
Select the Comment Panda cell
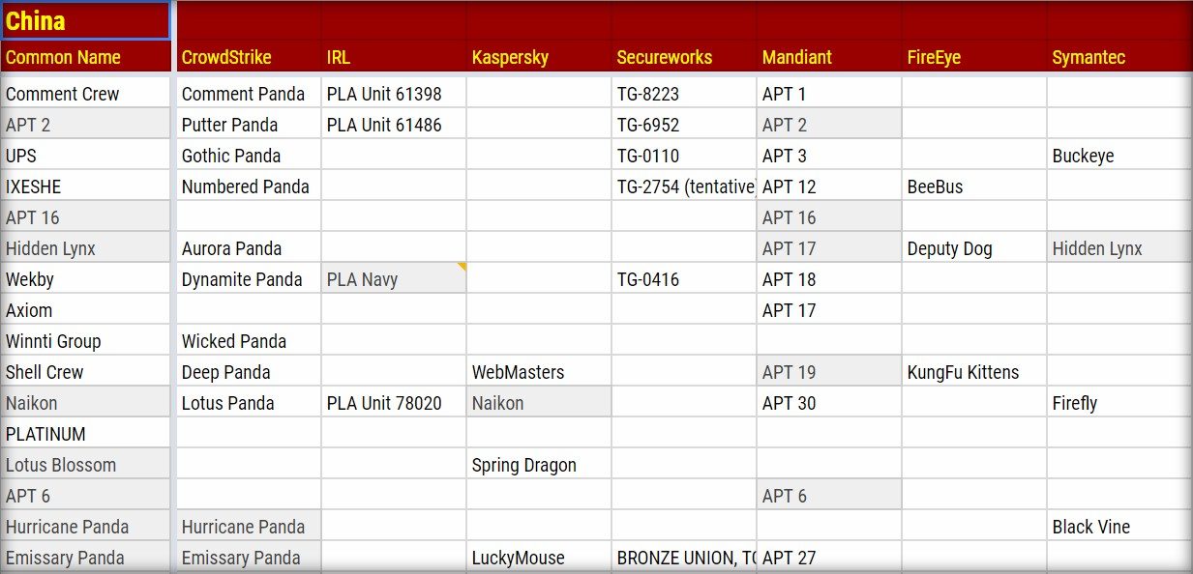[x=247, y=95]
